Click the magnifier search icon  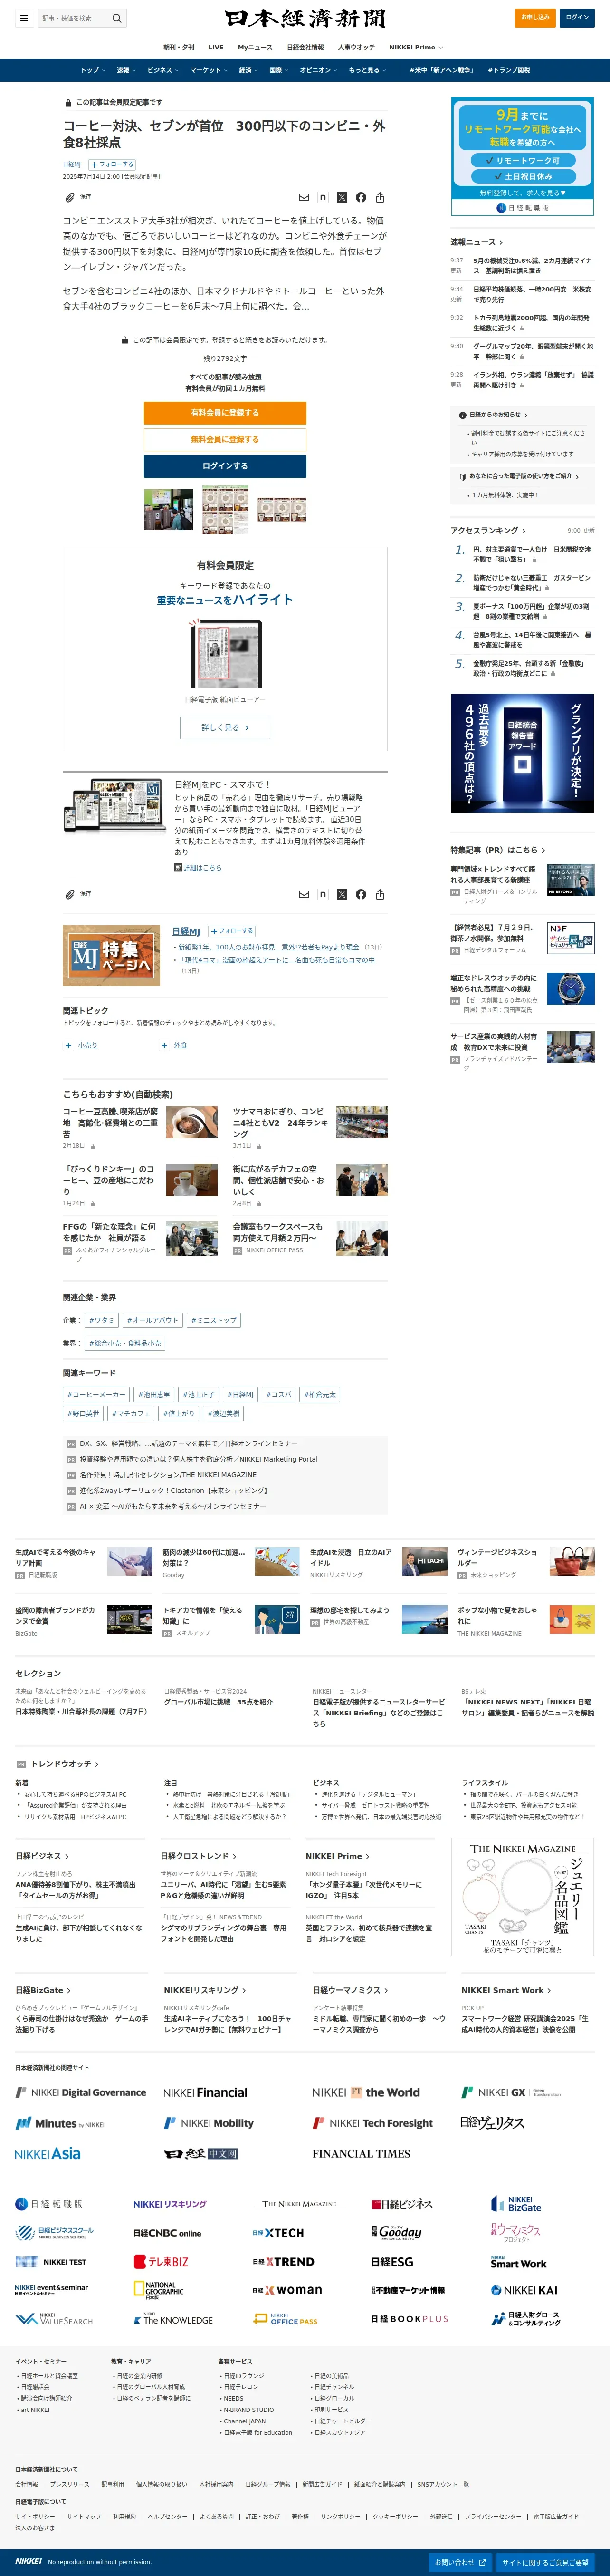[117, 18]
